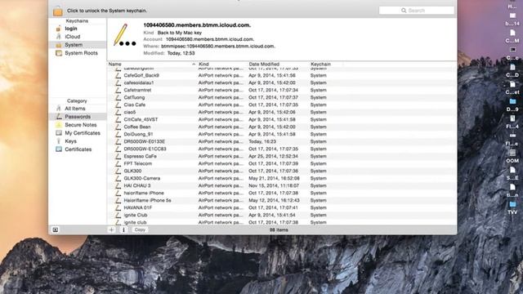The width and height of the screenshot is (523, 294).
Task: Click the Nov 15, 2014 date cell
Action: click(274, 185)
